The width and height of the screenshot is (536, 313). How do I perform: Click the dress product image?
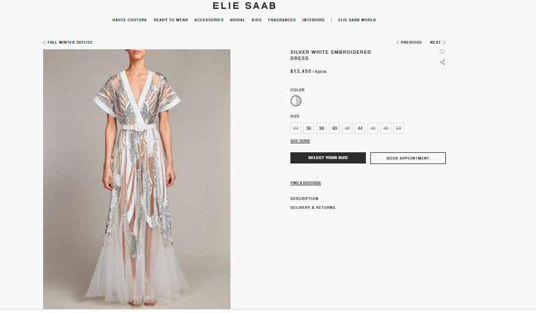click(137, 179)
